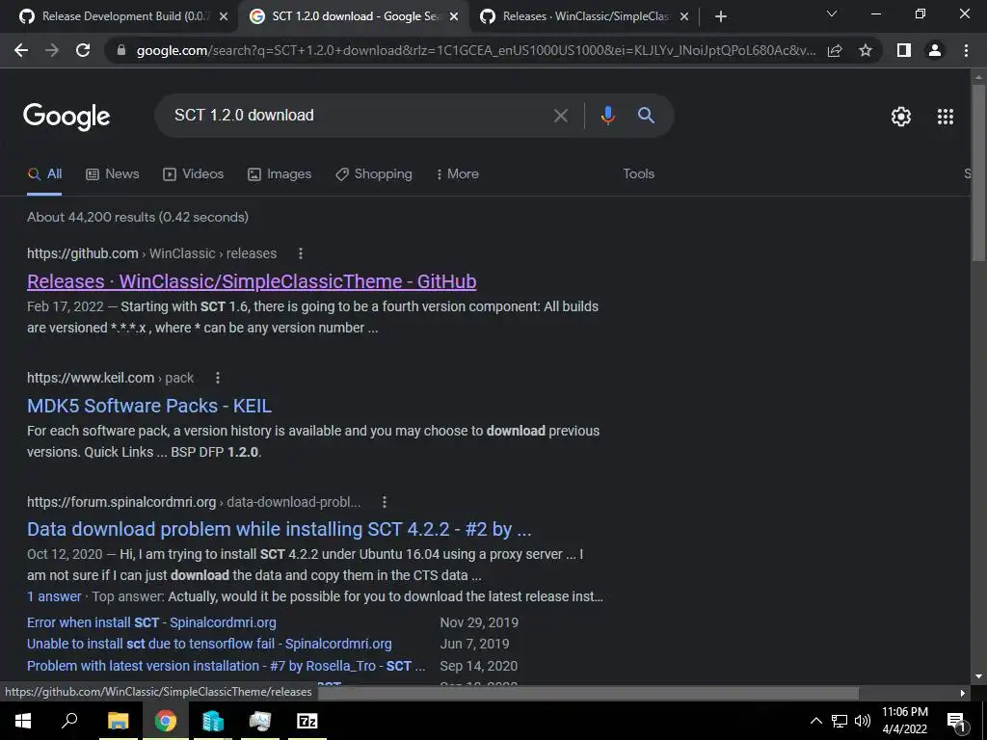Select the All results filter
Viewport: 987px width, 740px height.
click(x=44, y=174)
